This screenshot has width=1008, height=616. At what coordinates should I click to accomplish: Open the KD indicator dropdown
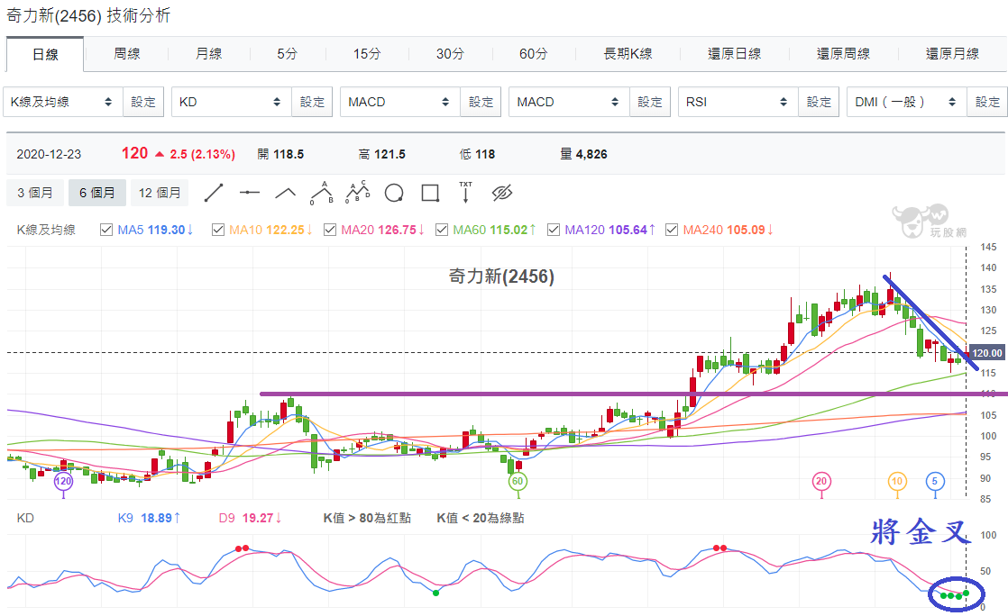click(x=232, y=102)
